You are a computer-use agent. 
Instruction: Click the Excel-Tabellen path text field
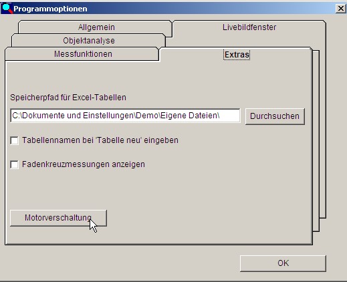tap(125, 116)
